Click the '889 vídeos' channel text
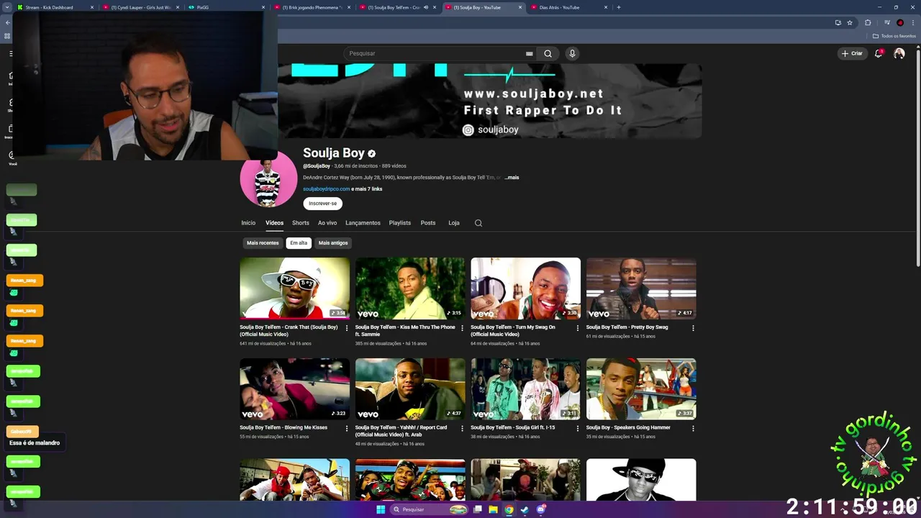This screenshot has height=518, width=921. point(394,166)
